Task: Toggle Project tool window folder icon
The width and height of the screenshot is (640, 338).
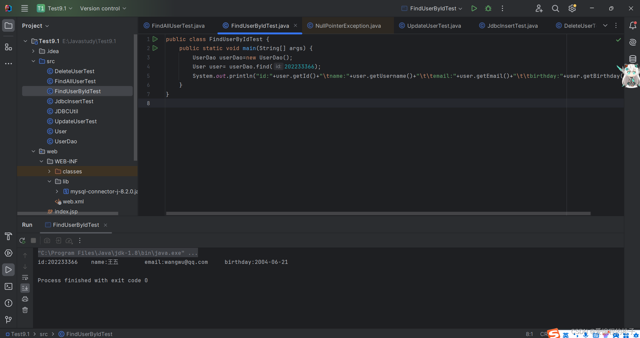Action: coord(8,26)
